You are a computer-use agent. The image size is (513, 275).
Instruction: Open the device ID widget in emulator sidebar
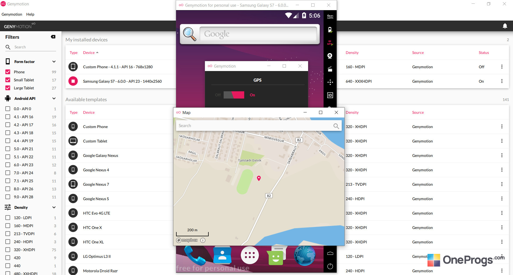pos(330,95)
